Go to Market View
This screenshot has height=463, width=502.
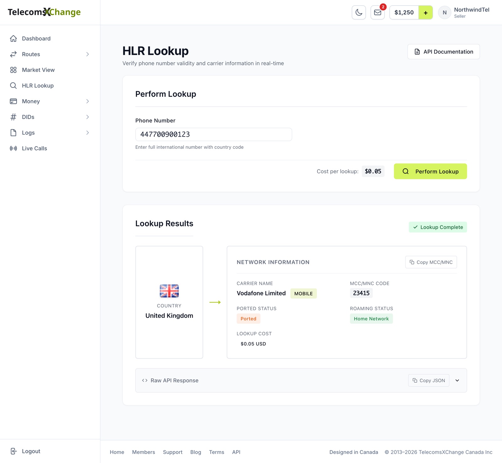(x=50, y=70)
